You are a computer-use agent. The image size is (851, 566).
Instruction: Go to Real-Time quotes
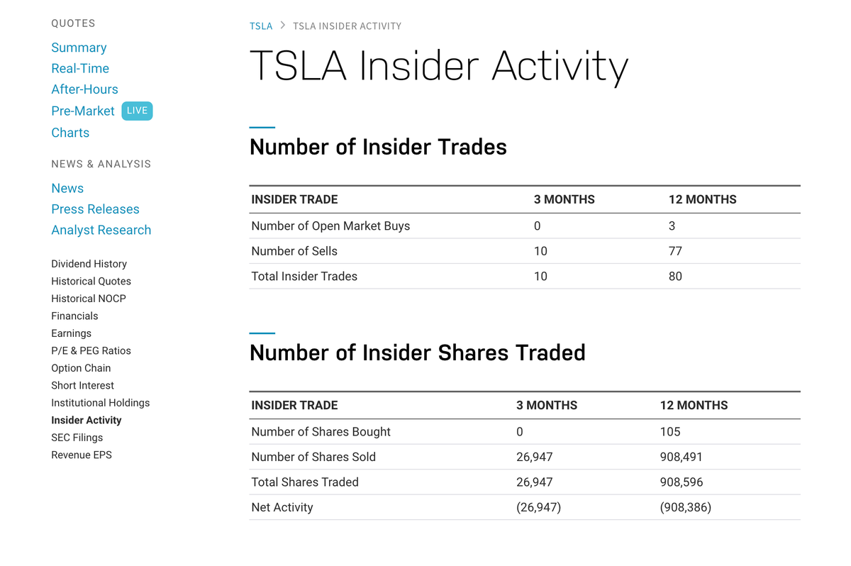tap(80, 68)
